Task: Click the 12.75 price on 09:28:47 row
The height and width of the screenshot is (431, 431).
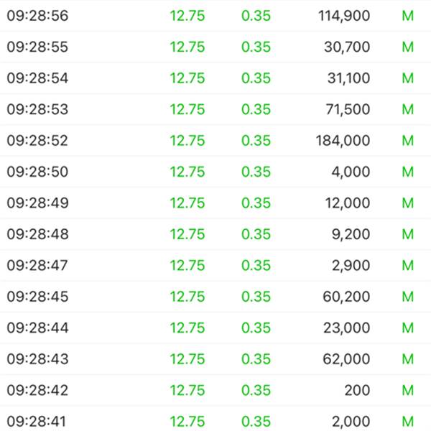Action: [x=187, y=265]
